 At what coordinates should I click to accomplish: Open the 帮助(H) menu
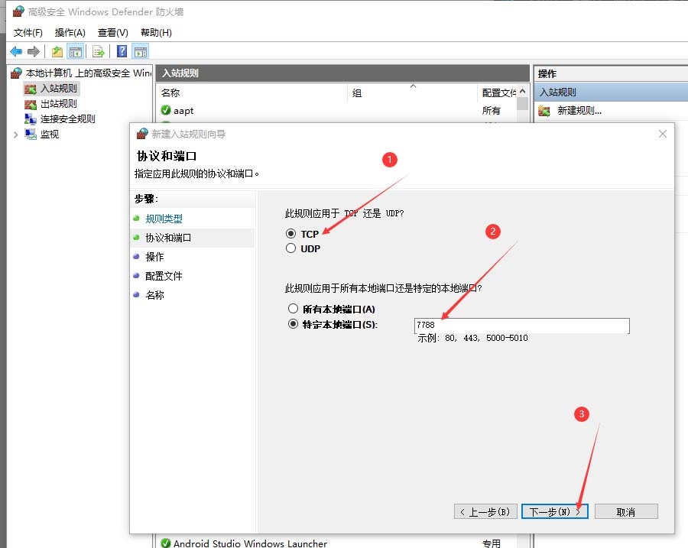[x=156, y=32]
